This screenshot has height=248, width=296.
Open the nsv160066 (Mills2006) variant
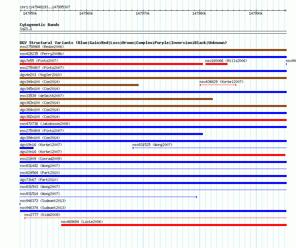(x=216, y=64)
